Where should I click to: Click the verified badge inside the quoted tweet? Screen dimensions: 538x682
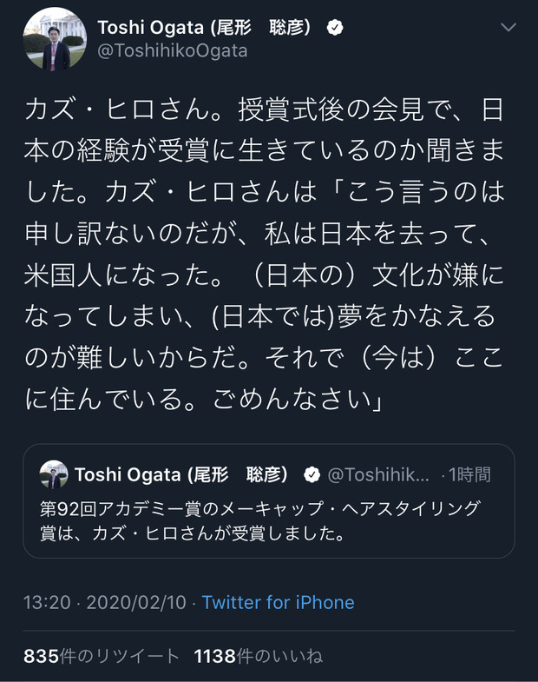point(312,474)
